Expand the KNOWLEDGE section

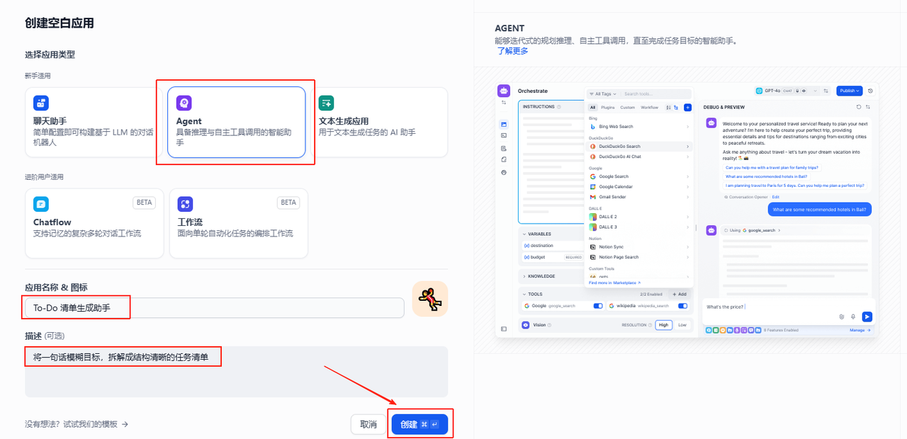[539, 276]
